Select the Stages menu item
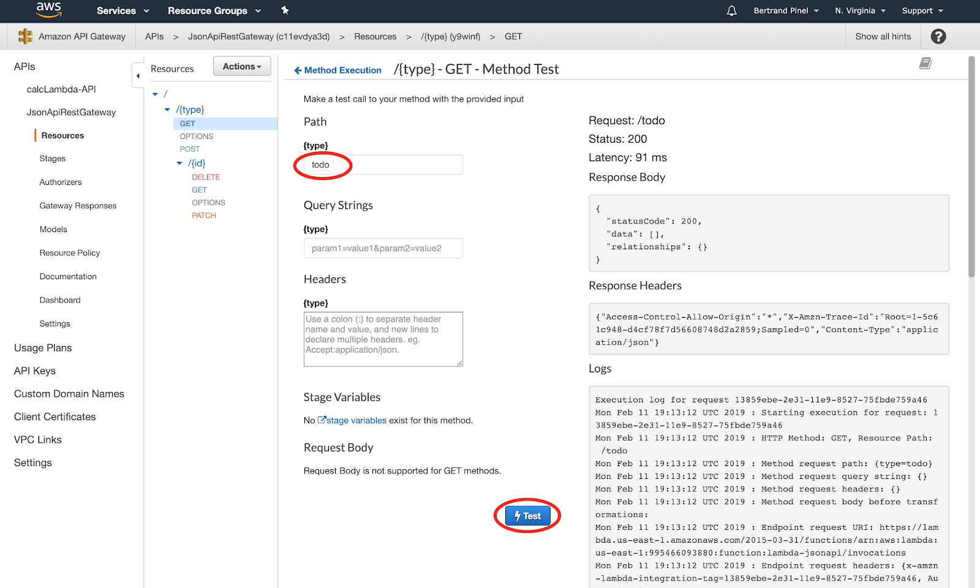 click(x=53, y=159)
